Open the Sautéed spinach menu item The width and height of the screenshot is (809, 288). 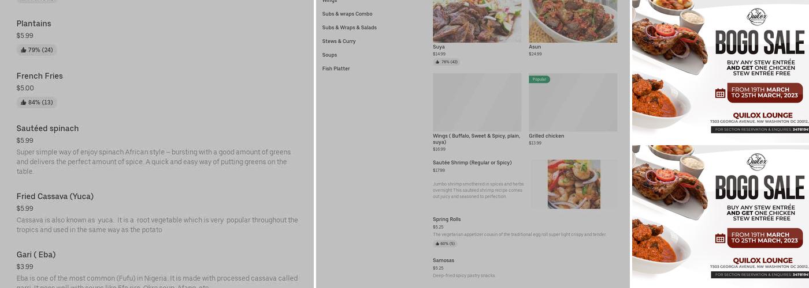pos(47,128)
